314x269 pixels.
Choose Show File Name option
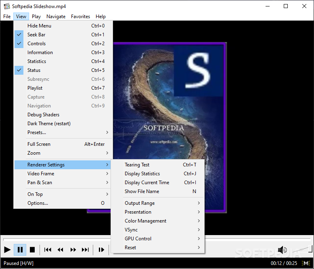(157, 191)
